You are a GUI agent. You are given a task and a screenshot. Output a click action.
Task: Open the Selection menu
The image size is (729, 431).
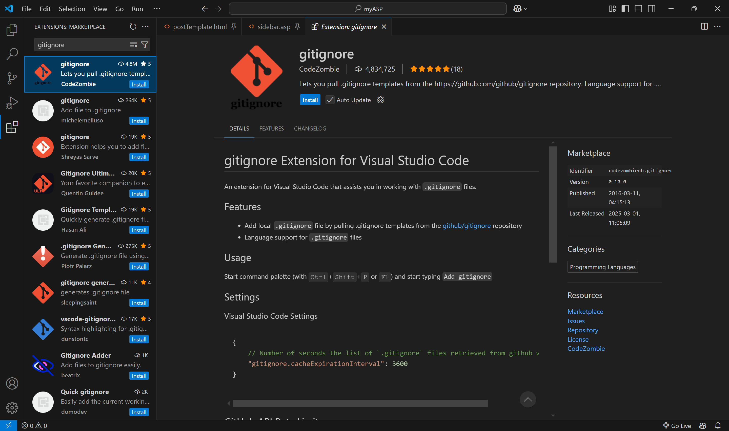point(72,9)
